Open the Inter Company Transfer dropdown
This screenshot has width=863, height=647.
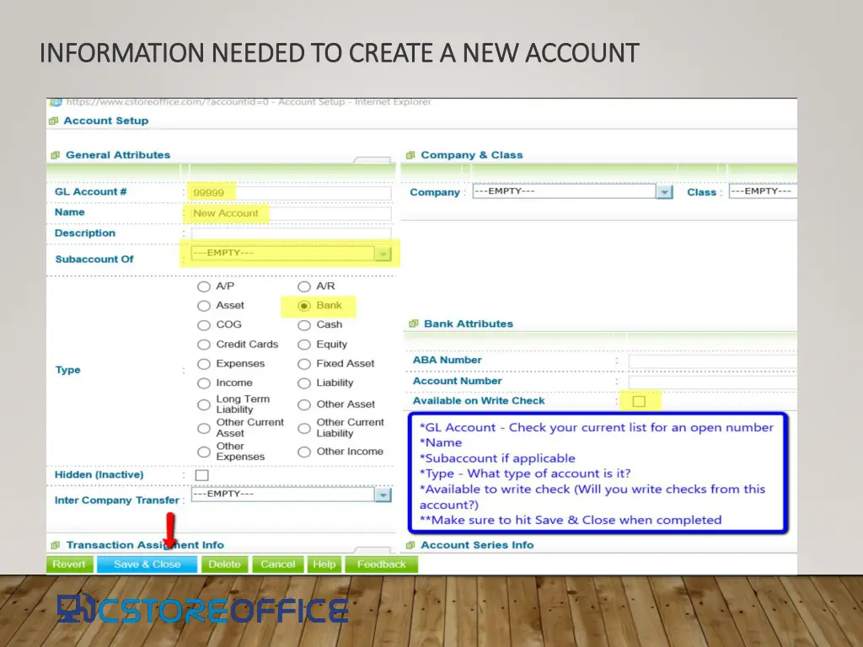click(x=383, y=495)
